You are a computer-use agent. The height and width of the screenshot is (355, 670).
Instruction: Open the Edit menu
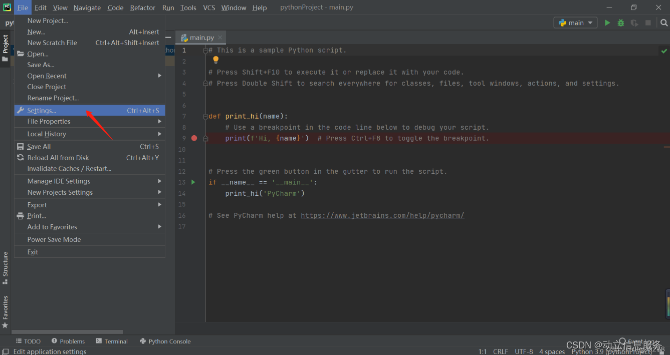tap(41, 8)
